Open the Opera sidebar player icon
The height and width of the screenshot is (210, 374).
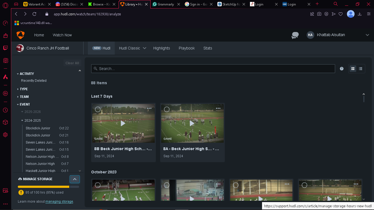(5, 94)
